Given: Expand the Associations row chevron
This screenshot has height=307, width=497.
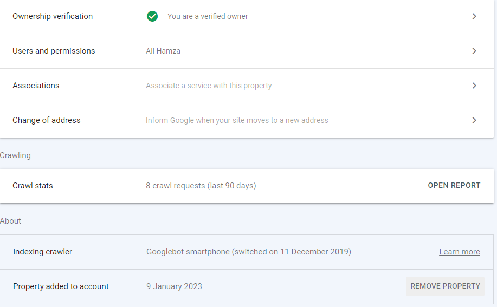Looking at the screenshot, I should pyautogui.click(x=474, y=86).
